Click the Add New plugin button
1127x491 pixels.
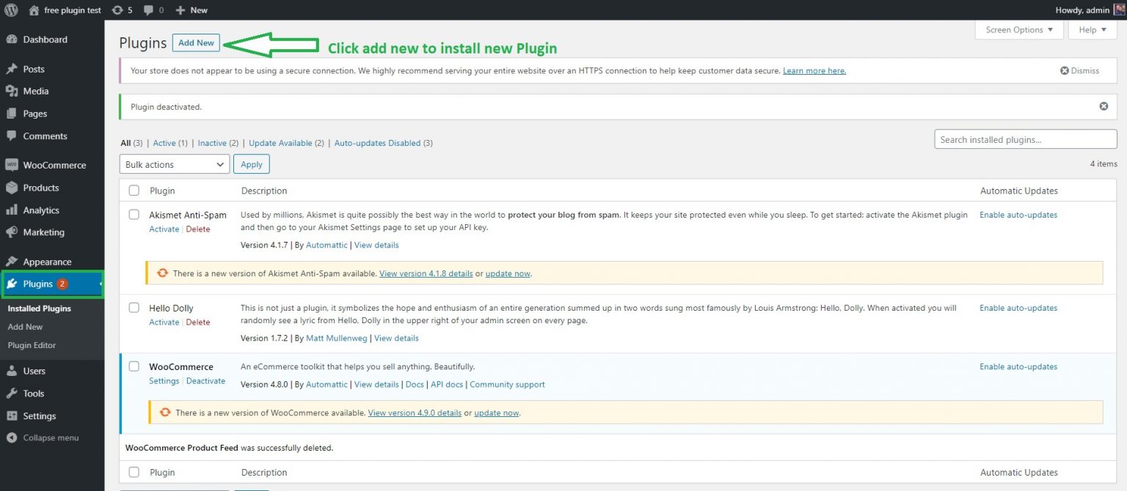pyautogui.click(x=195, y=43)
